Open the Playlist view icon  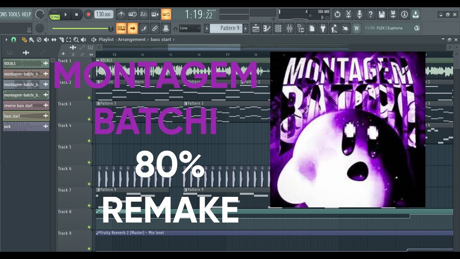[256, 28]
